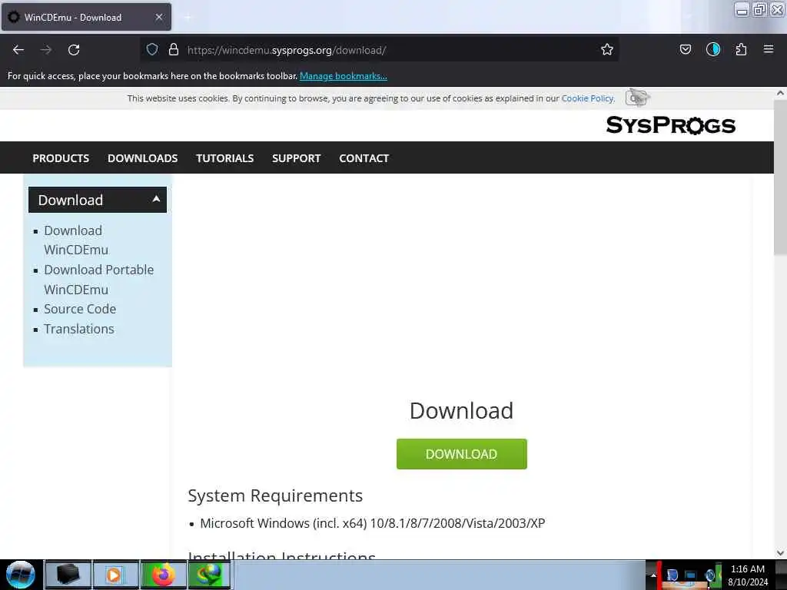Open the extensions puzzle-piece icon
Screen dimensions: 787x590
741,49
